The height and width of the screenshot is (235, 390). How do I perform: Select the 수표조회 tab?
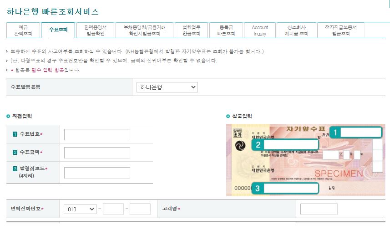[58, 30]
